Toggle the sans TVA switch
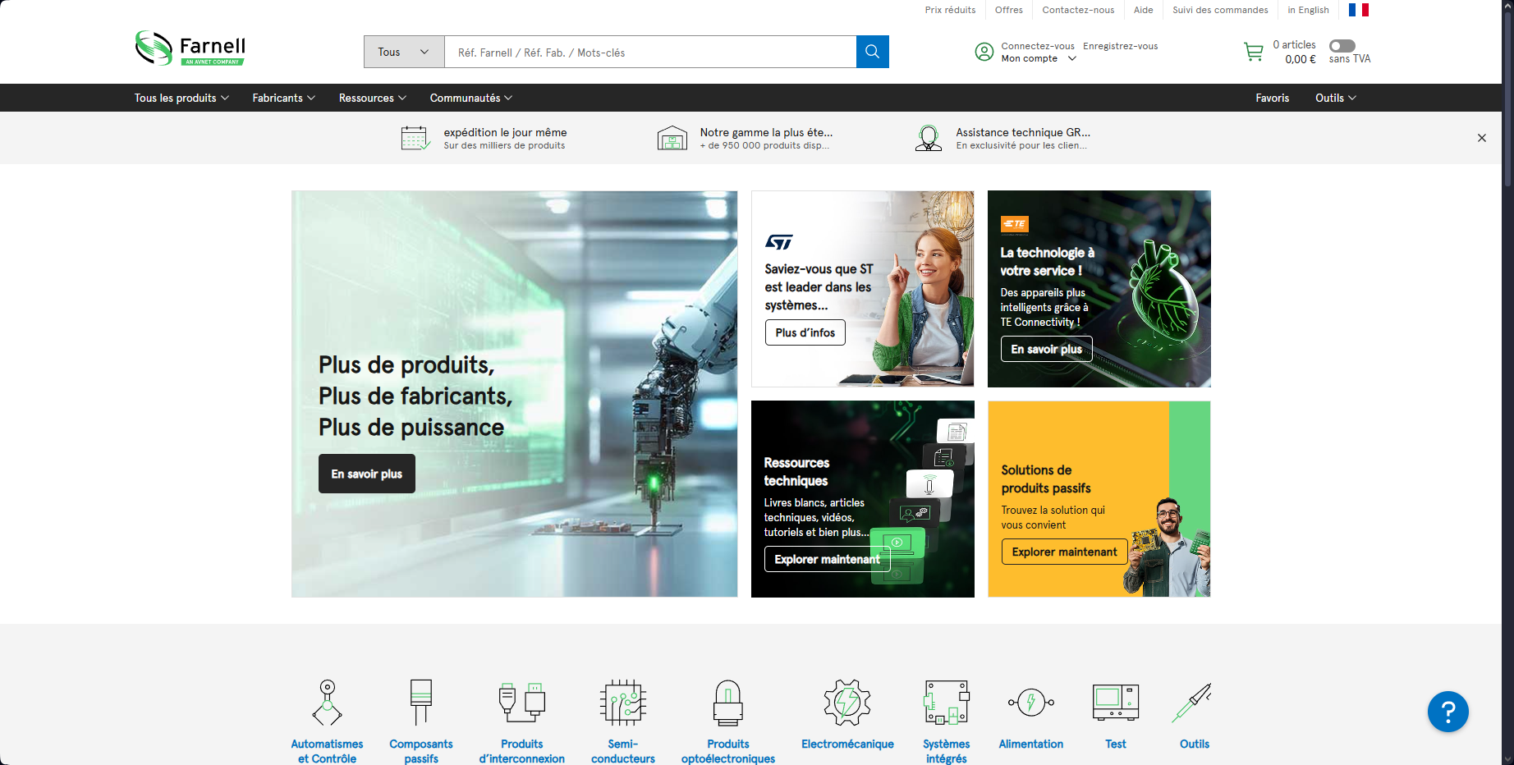The width and height of the screenshot is (1514, 765). (1342, 46)
